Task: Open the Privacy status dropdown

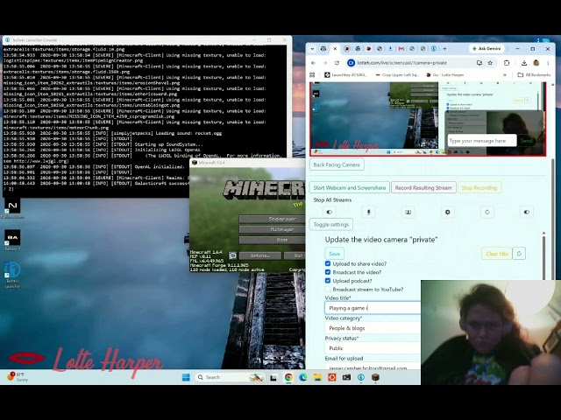Action: pos(373,348)
